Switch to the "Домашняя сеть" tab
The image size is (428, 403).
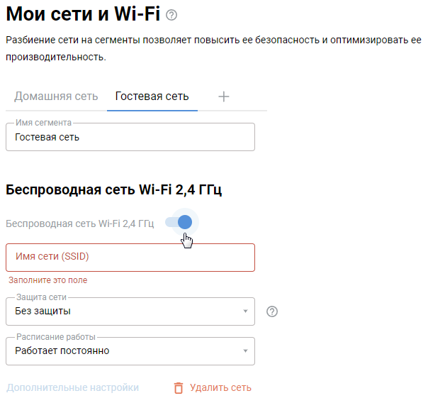[x=56, y=96]
